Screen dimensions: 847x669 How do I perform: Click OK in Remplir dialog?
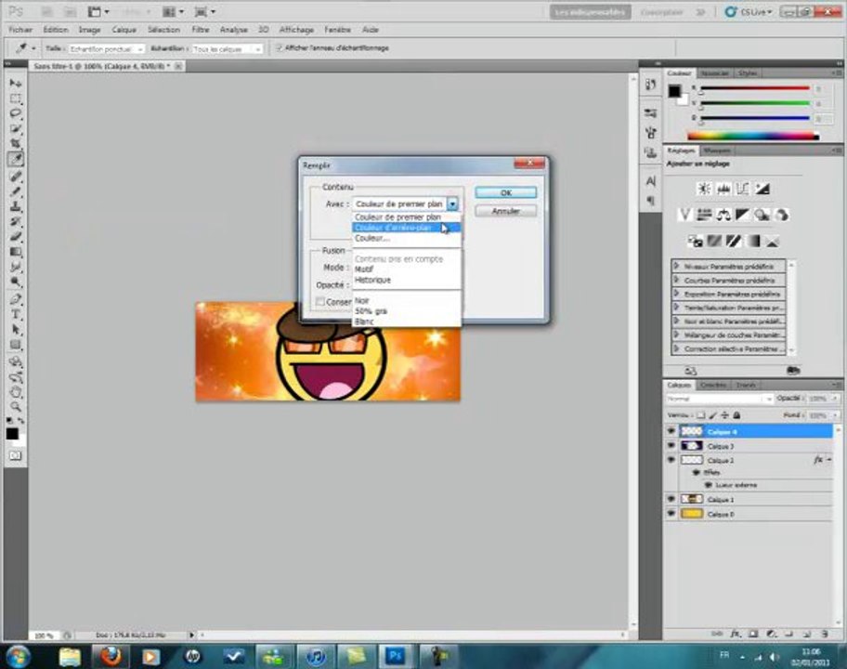(505, 193)
